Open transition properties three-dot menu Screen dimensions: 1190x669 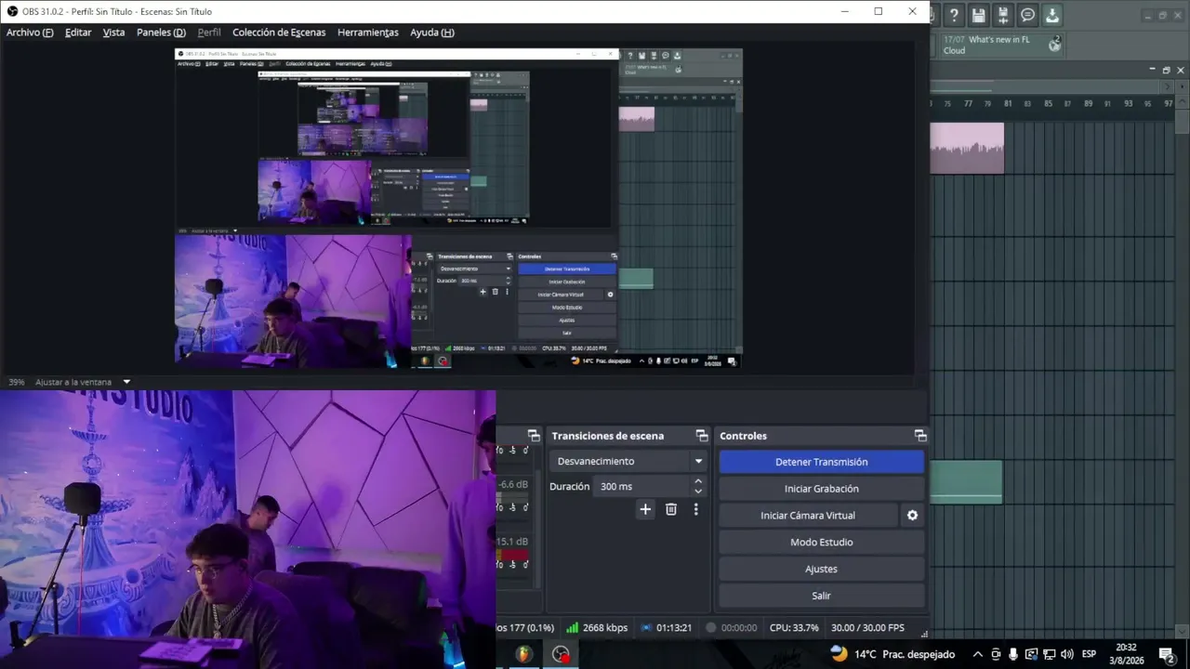[x=695, y=509]
